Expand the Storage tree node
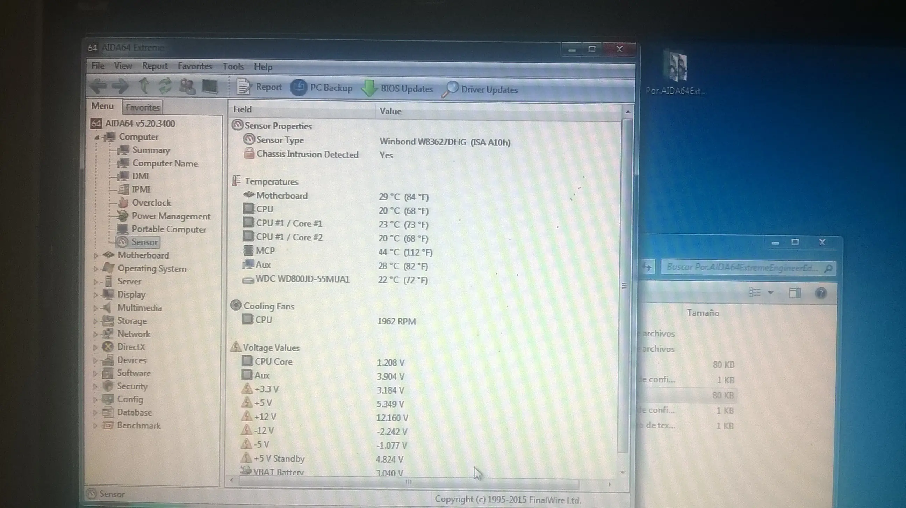The width and height of the screenshot is (906, 508). click(x=95, y=321)
